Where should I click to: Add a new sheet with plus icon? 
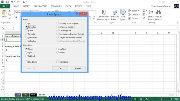coord(53,95)
